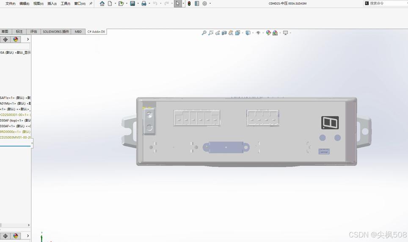
Task: Create a new document with the New icon
Action: tap(110, 3)
